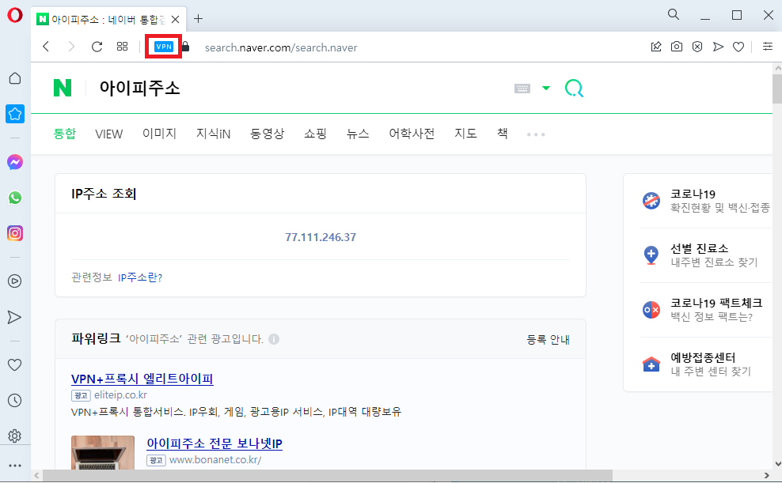Open the 등록 안내 link
This screenshot has width=782, height=483.
[x=548, y=340]
